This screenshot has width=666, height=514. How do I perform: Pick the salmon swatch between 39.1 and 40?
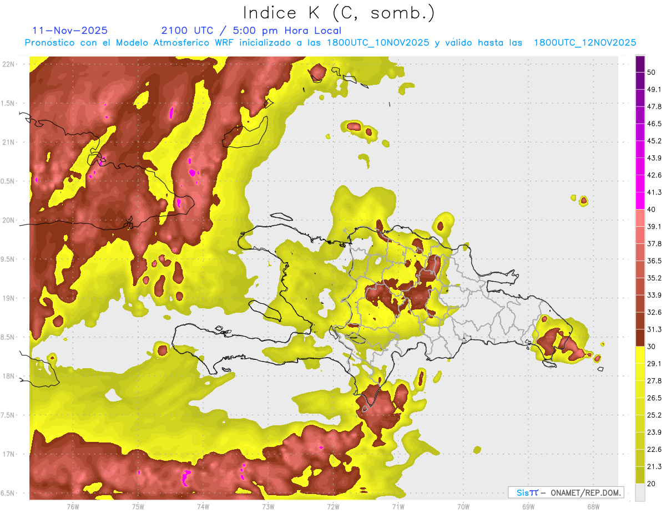pos(640,218)
